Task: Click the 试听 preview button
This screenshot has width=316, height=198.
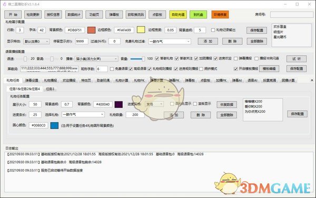Action: 297,58
